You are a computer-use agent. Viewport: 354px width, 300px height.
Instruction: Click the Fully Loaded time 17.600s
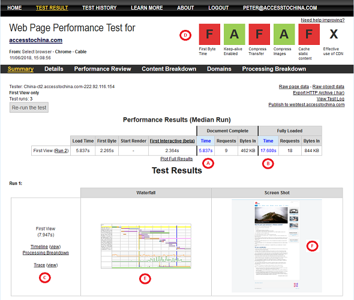click(268, 150)
